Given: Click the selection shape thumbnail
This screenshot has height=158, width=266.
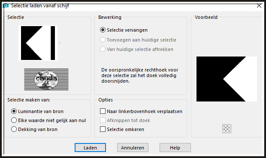Looking at the screenshot, I should tap(38, 43).
